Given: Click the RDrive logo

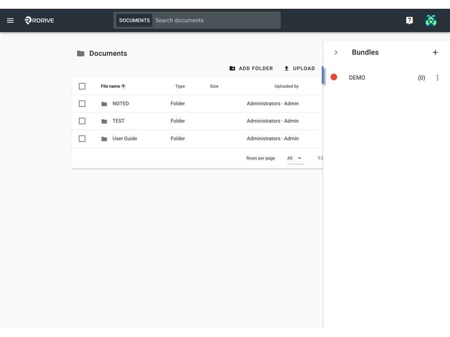Looking at the screenshot, I should coord(39,20).
